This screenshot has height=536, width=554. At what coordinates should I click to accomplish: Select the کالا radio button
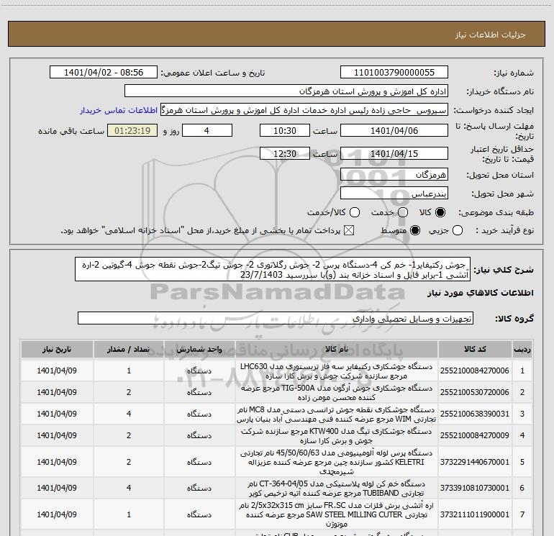tap(440, 212)
